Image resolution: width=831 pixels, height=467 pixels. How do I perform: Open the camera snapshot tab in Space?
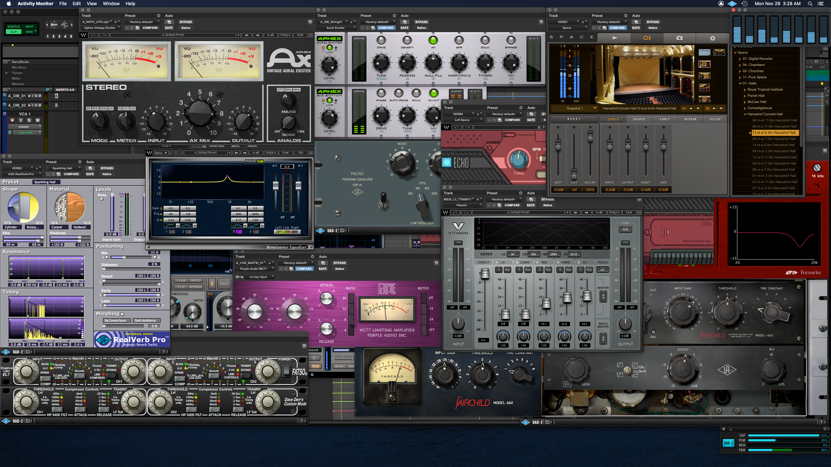point(679,38)
